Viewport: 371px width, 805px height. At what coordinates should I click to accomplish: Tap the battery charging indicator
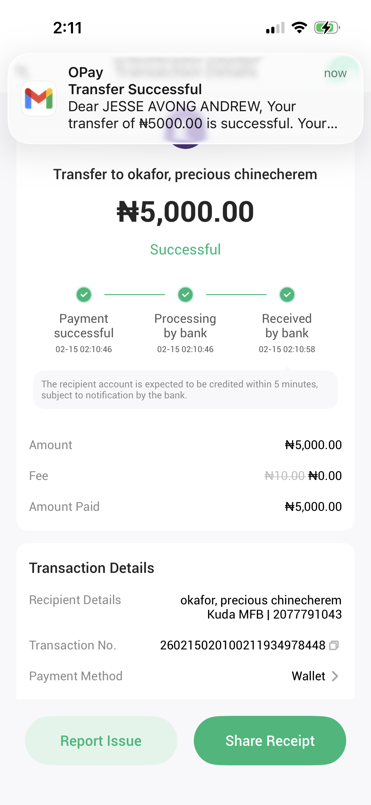click(327, 28)
